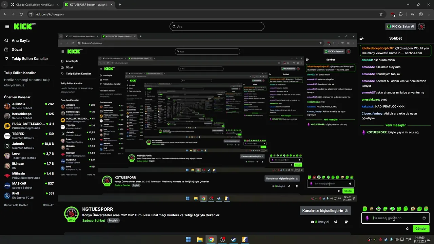
Task: Click username Closer_fanboy in chat
Action: click(372, 114)
